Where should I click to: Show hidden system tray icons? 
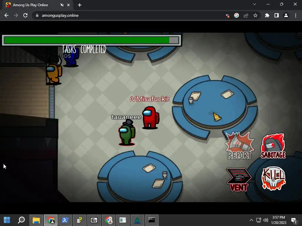tap(251, 220)
